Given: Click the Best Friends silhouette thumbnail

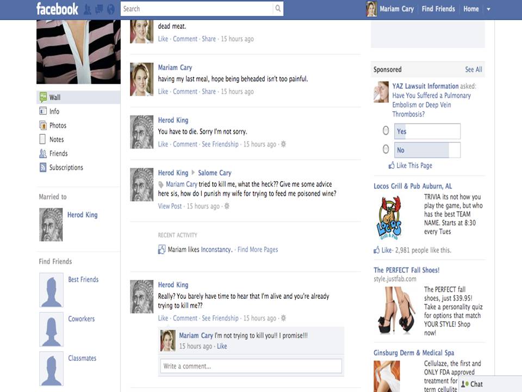Looking at the screenshot, I should click(51, 290).
